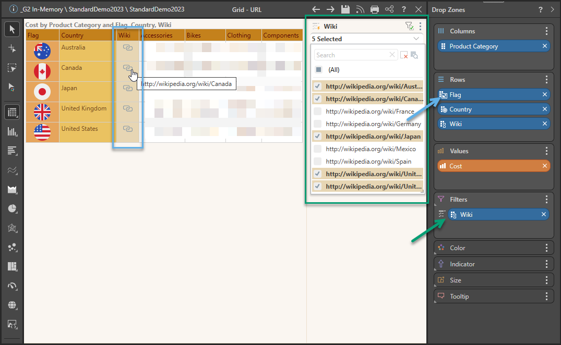This screenshot has height=345, width=561.
Task: Uncheck the Japan wikipedia URL checkbox
Action: [x=317, y=137]
